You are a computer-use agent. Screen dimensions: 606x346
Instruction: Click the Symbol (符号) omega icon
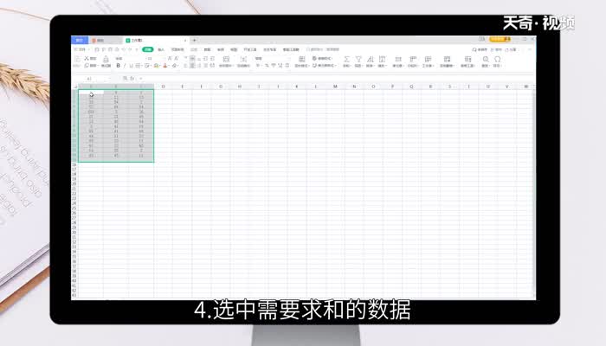click(498, 59)
